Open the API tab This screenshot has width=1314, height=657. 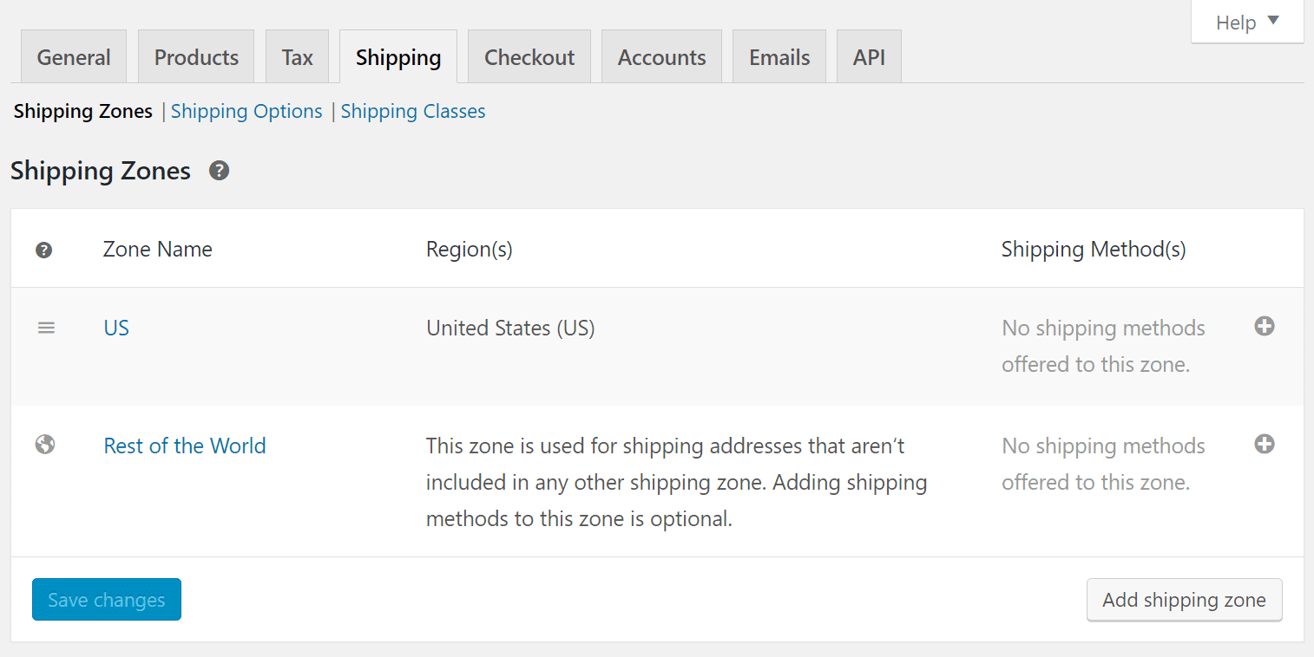pos(869,57)
